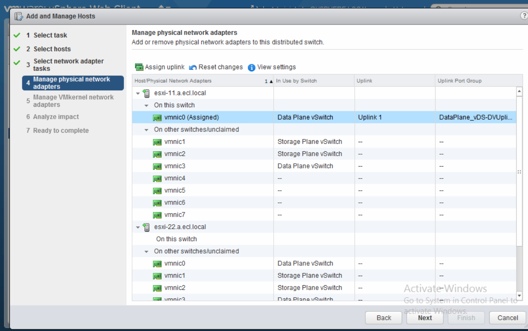
Task: Click the esxi-11.a.ecl.local host icon
Action: (x=146, y=93)
